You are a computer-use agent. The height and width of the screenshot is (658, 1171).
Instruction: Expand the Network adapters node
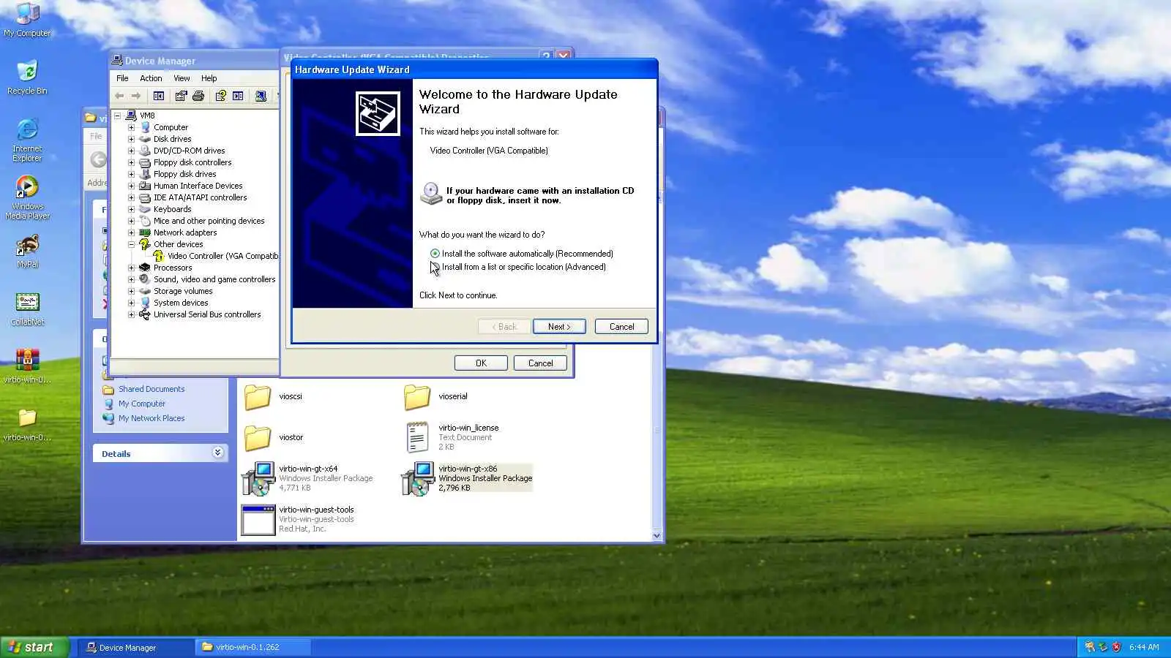131,232
